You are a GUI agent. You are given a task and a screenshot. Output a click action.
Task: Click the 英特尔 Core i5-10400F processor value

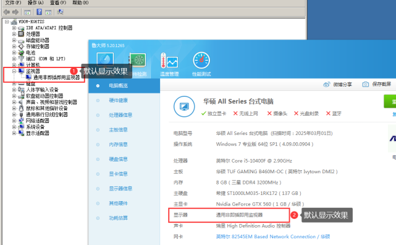pos(254,161)
